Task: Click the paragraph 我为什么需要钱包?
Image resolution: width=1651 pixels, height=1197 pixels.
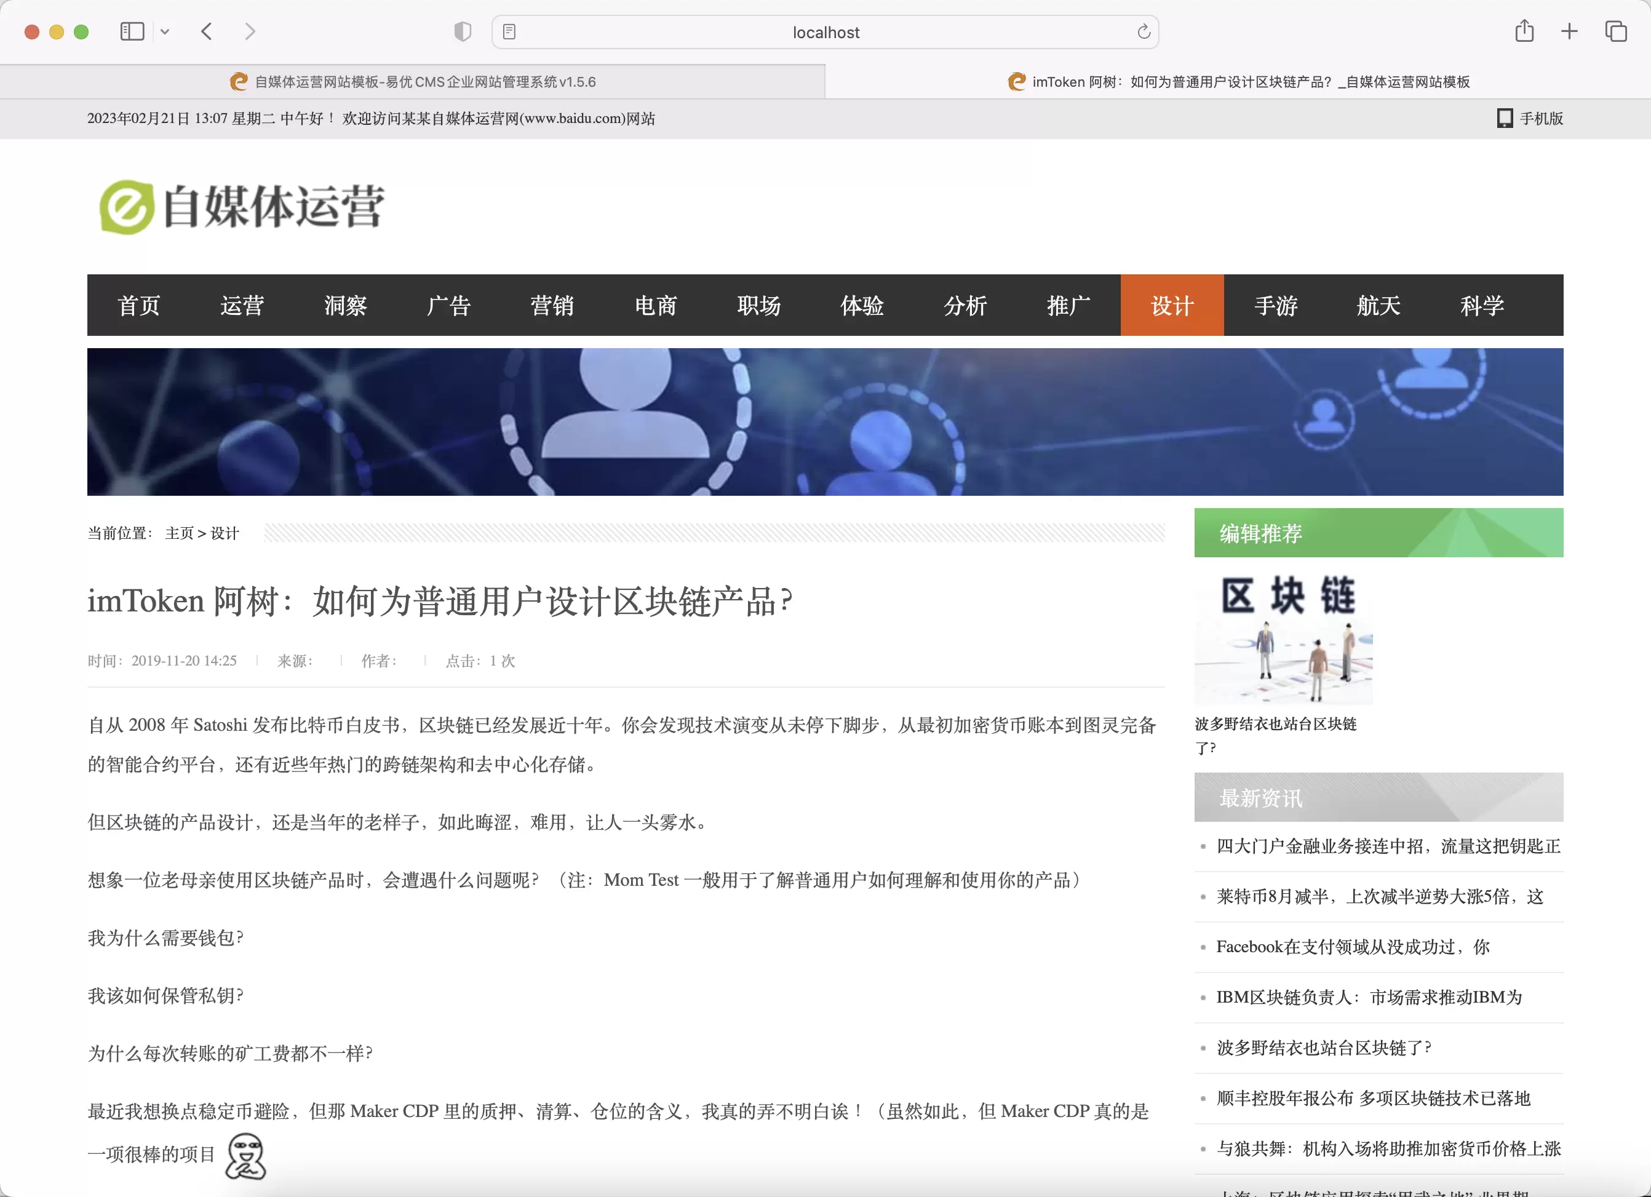Action: coord(166,938)
